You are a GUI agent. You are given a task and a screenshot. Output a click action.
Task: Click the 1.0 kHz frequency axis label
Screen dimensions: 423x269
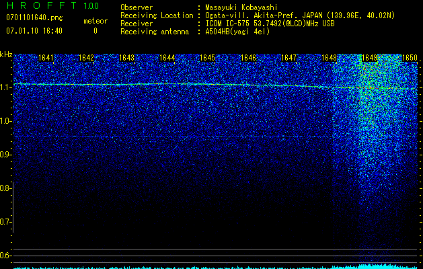[x=5, y=122]
